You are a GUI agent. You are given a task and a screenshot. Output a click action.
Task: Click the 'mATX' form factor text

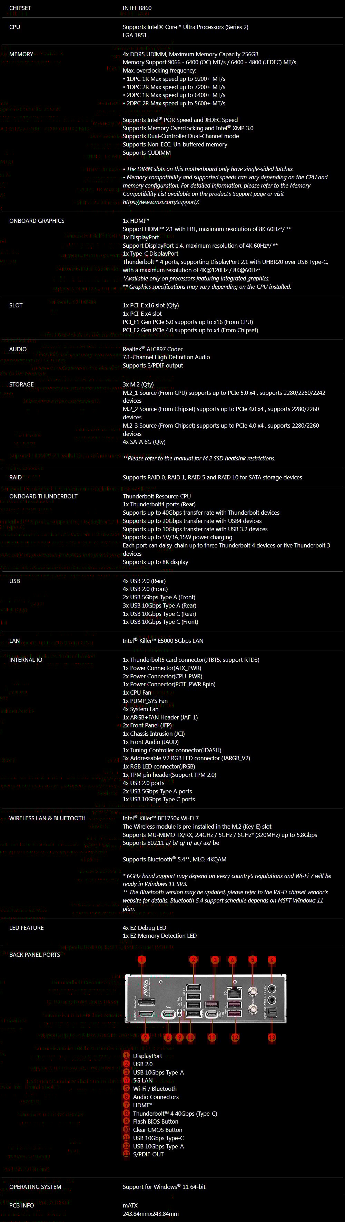click(130, 1205)
